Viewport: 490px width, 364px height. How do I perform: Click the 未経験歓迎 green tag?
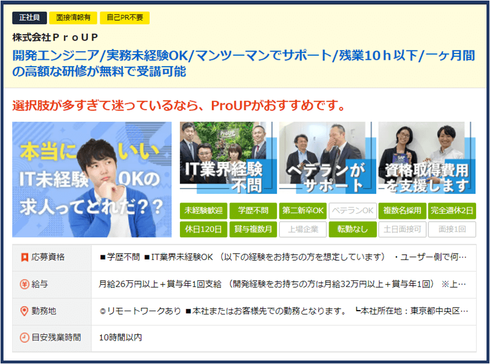pos(203,210)
